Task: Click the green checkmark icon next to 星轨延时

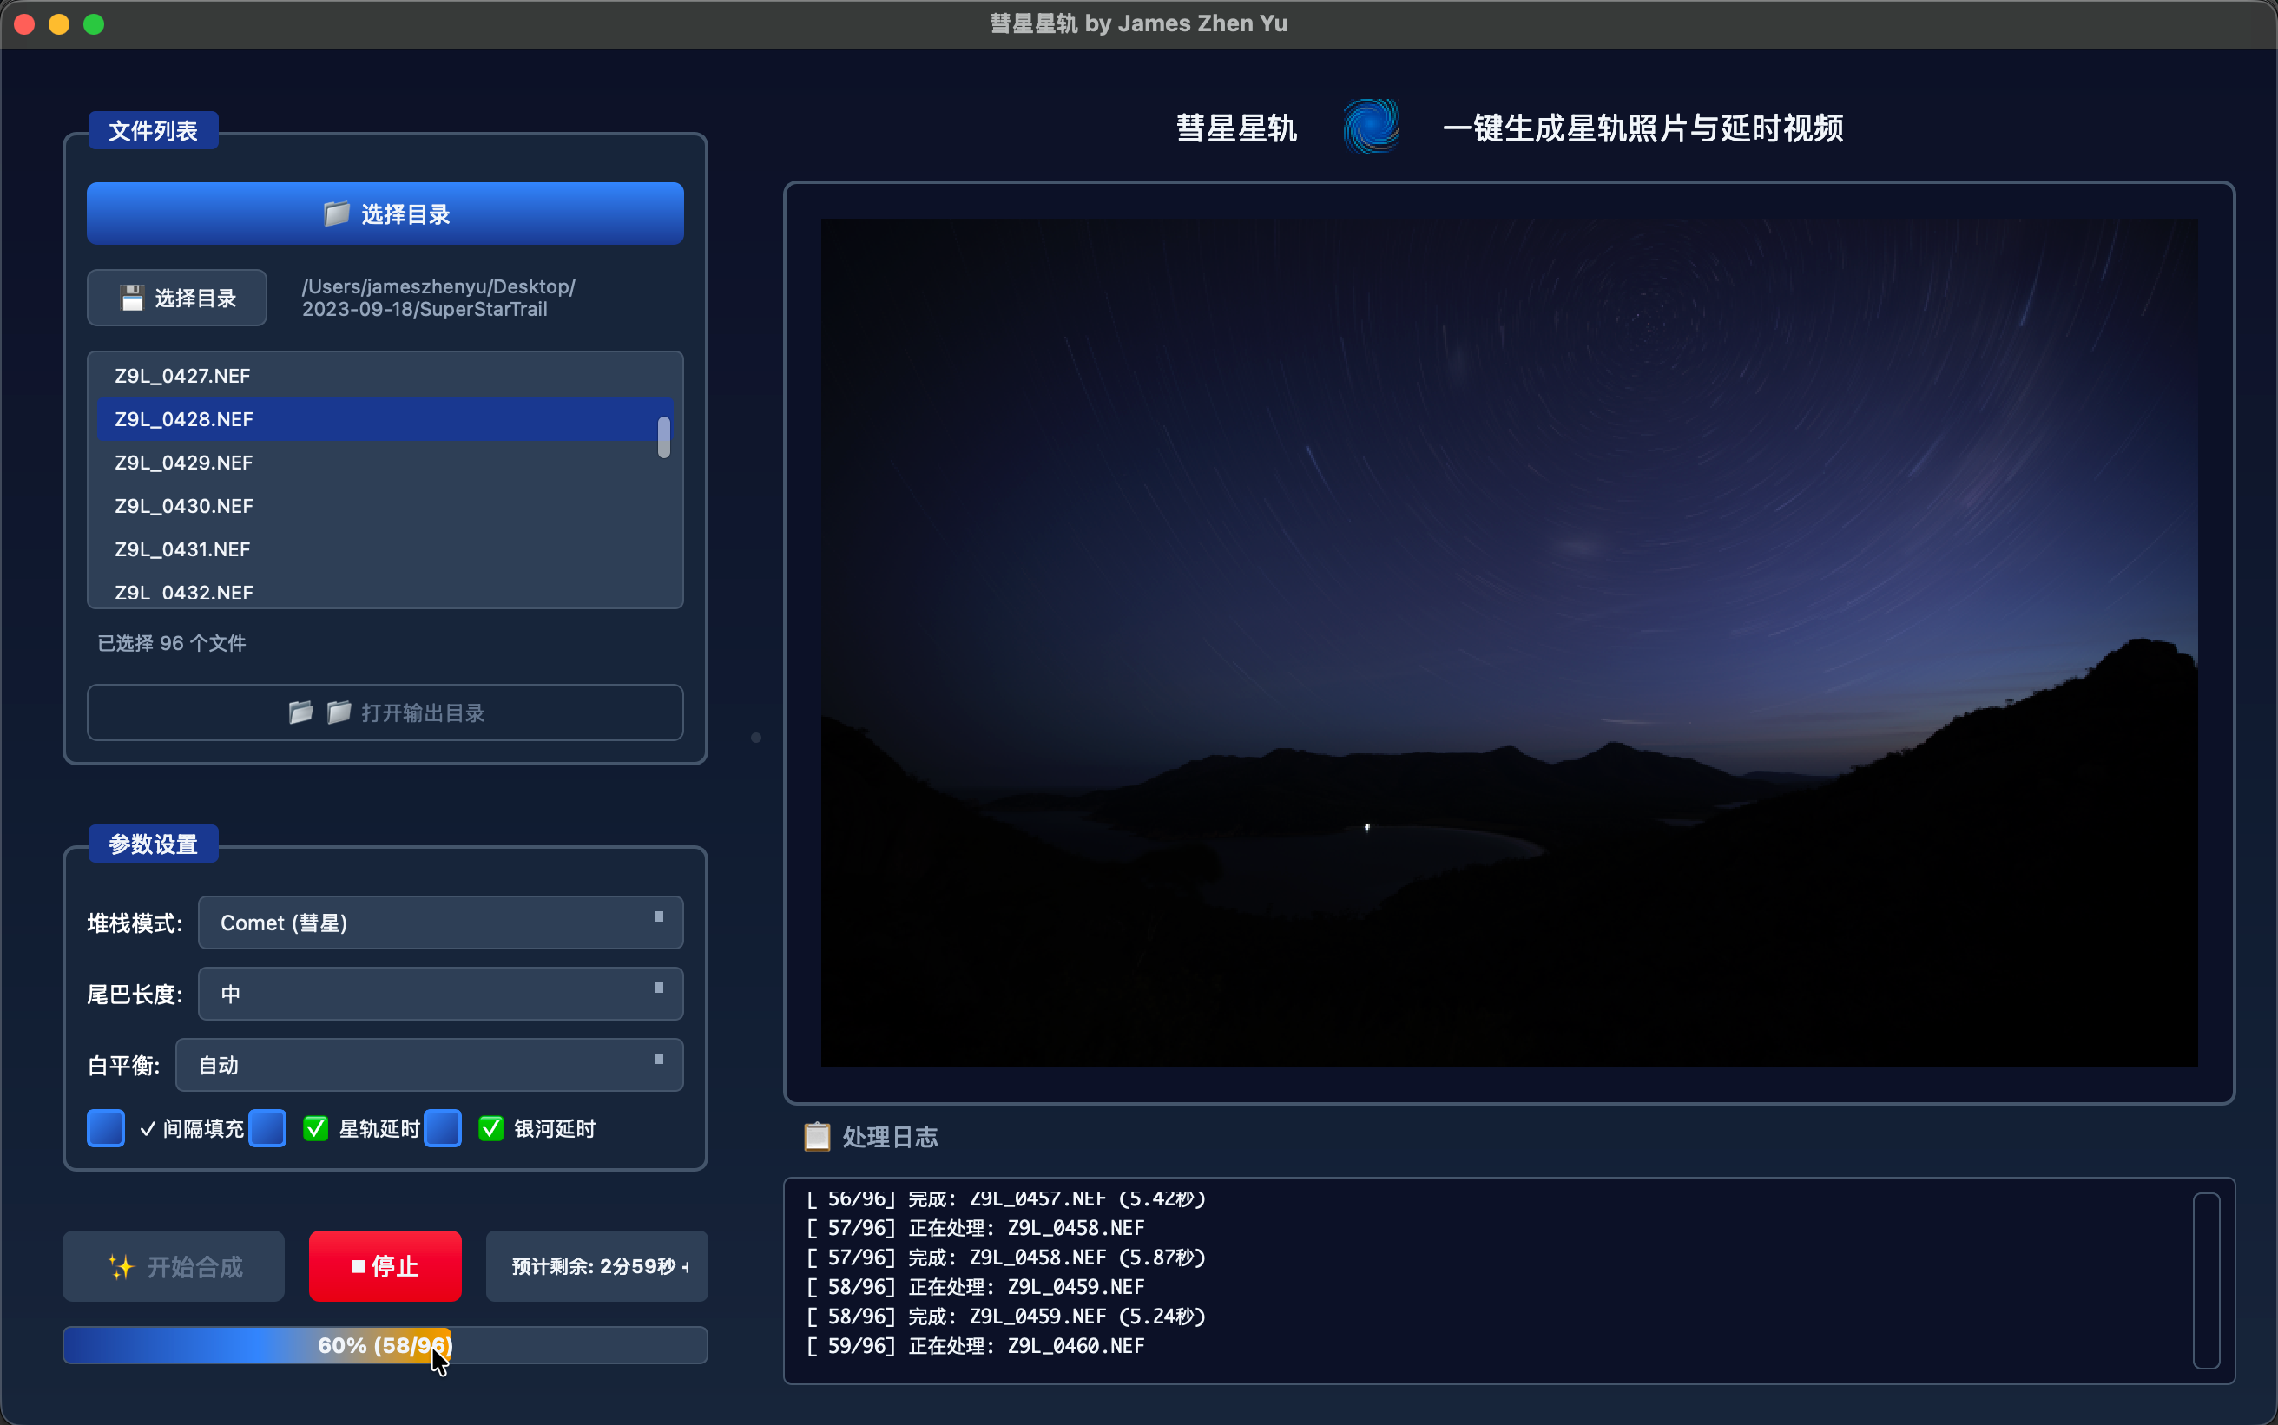Action: pyautogui.click(x=316, y=1128)
